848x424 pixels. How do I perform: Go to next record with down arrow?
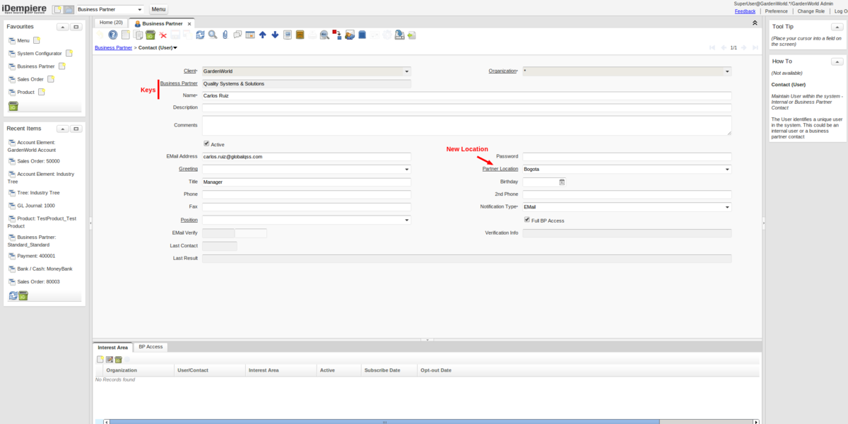point(275,35)
